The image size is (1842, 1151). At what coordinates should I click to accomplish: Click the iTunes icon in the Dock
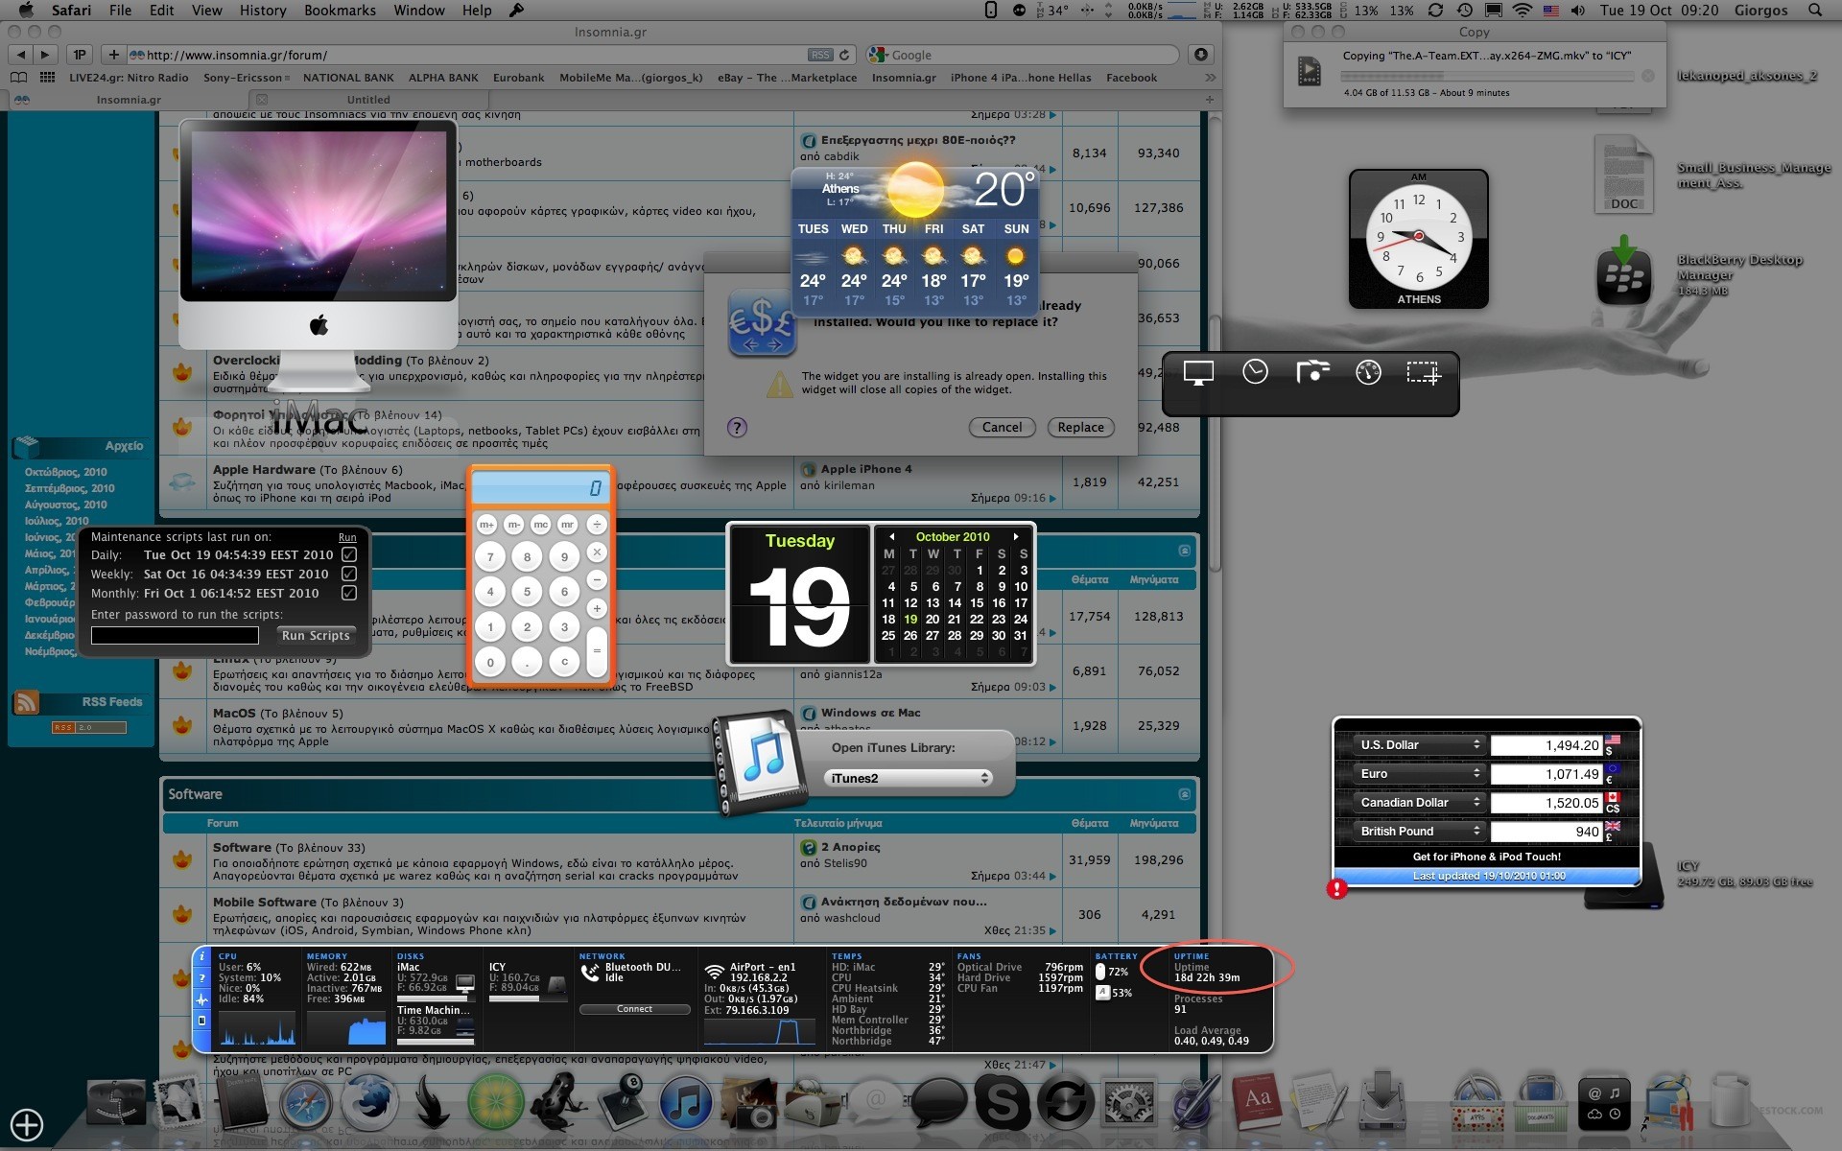pyautogui.click(x=685, y=1102)
